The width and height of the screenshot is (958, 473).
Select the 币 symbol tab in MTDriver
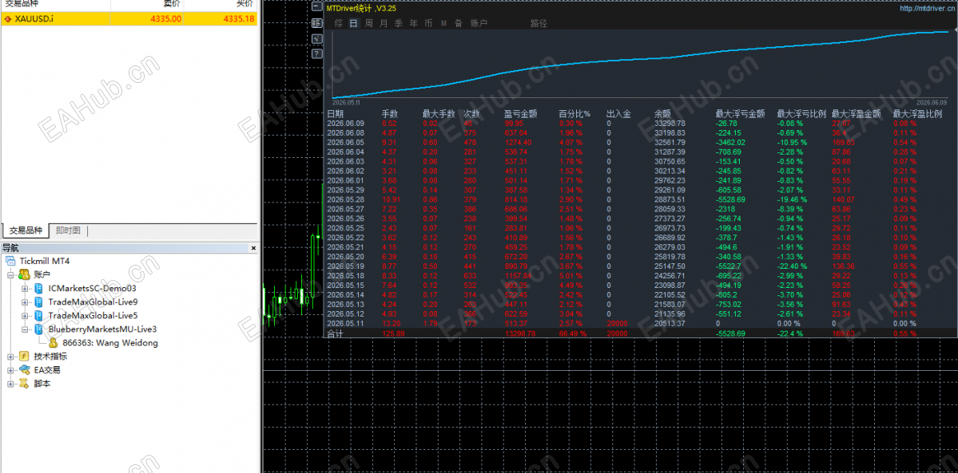point(428,23)
